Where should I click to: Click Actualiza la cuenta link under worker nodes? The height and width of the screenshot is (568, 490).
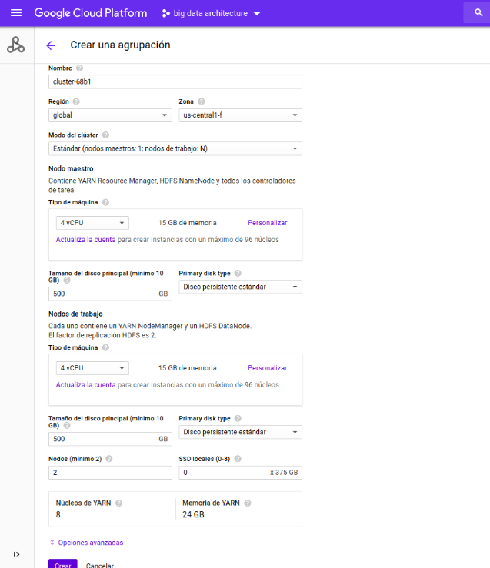85,385
